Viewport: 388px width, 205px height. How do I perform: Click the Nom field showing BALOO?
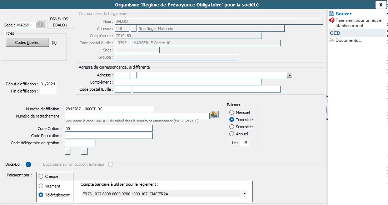(219, 21)
